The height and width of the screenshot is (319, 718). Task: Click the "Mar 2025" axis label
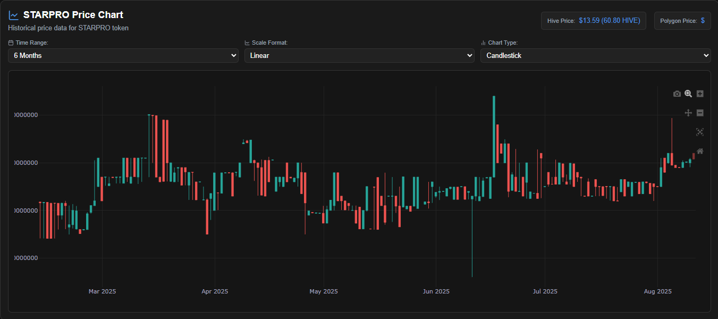pyautogui.click(x=102, y=291)
